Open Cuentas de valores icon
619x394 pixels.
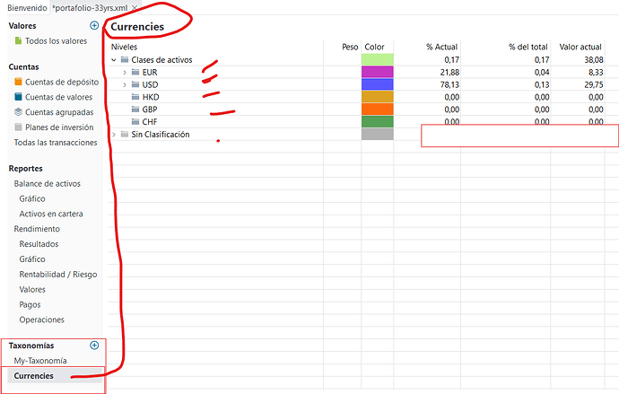pos(18,97)
